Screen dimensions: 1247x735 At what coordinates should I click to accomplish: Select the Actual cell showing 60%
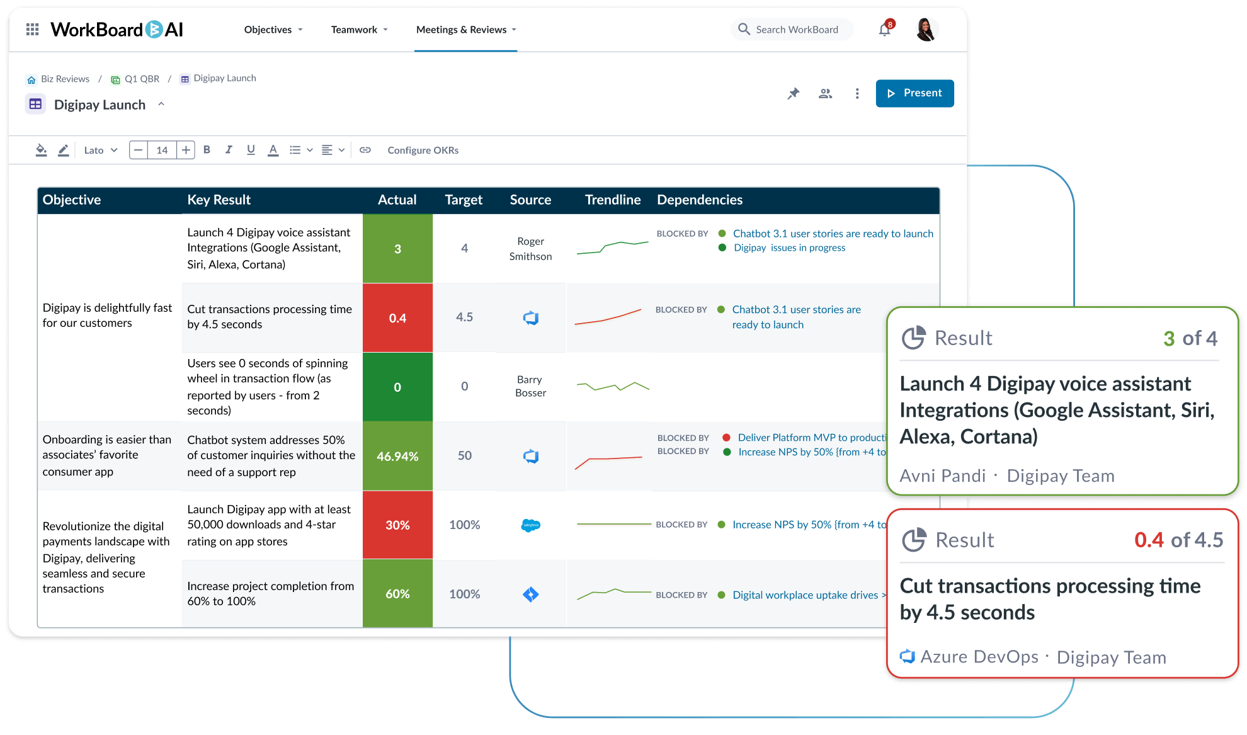pyautogui.click(x=397, y=594)
